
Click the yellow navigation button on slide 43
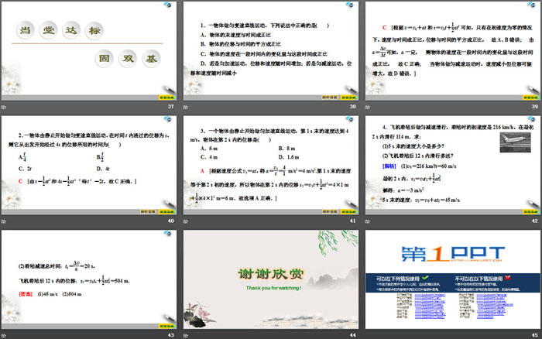pyautogui.click(x=167, y=326)
